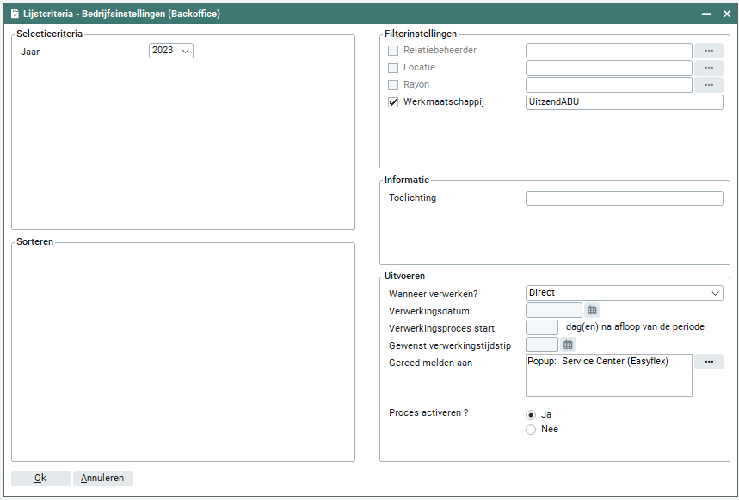The width and height of the screenshot is (739, 500).
Task: Select Ja for Proces activeren
Action: [531, 415]
